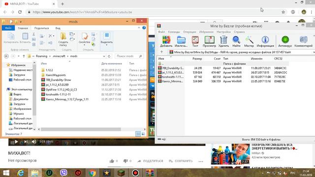Select Загрузки under Избранное in Explorer sidebar
Viewport: 315px width, 177px height.
click(x=19, y=75)
